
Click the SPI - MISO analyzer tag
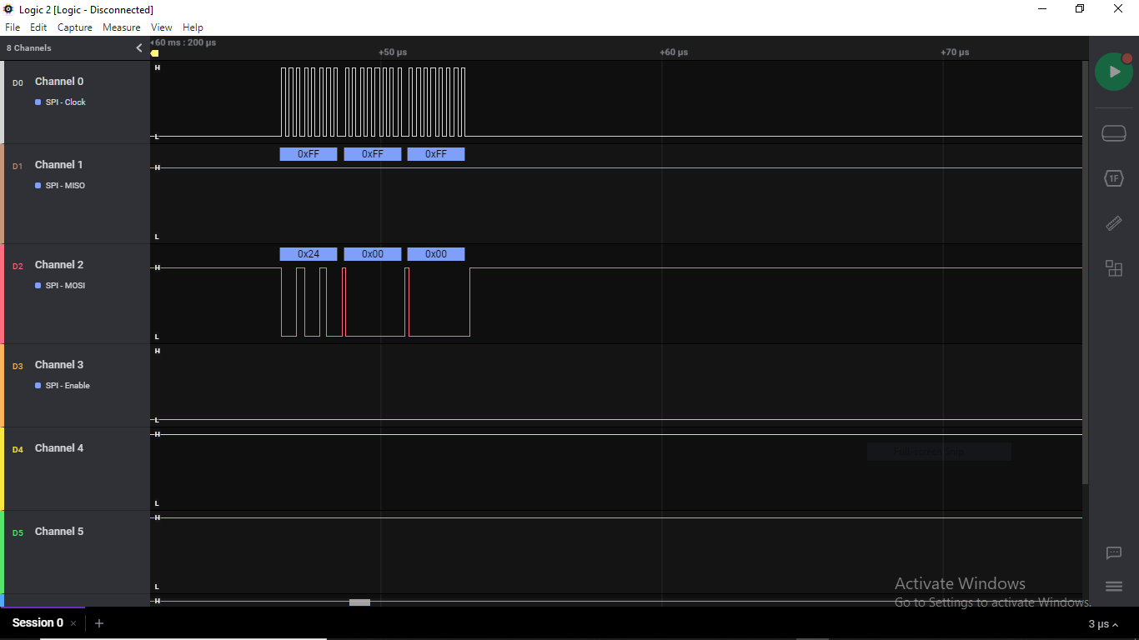60,186
